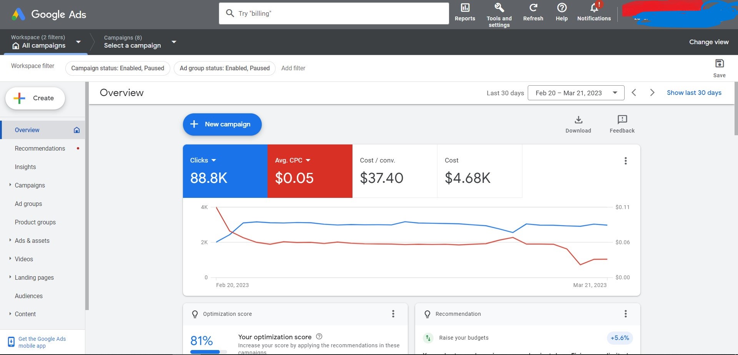Open the Reports icon in header
The width and height of the screenshot is (738, 355).
tap(465, 8)
